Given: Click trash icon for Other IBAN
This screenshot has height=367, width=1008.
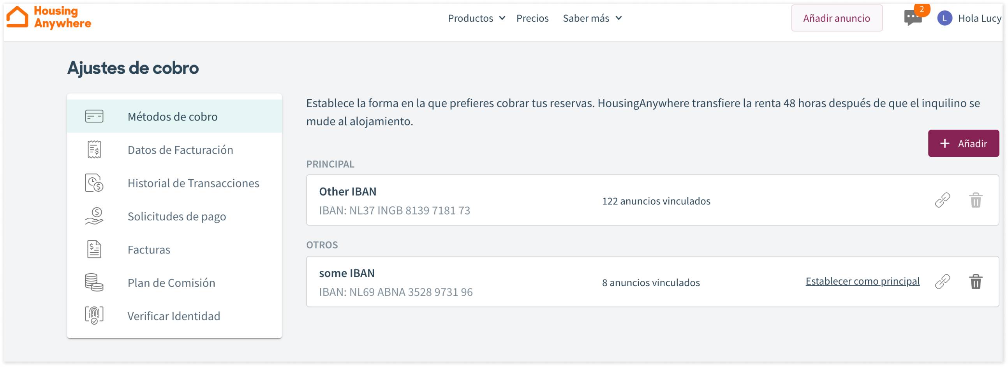Looking at the screenshot, I should click(976, 200).
